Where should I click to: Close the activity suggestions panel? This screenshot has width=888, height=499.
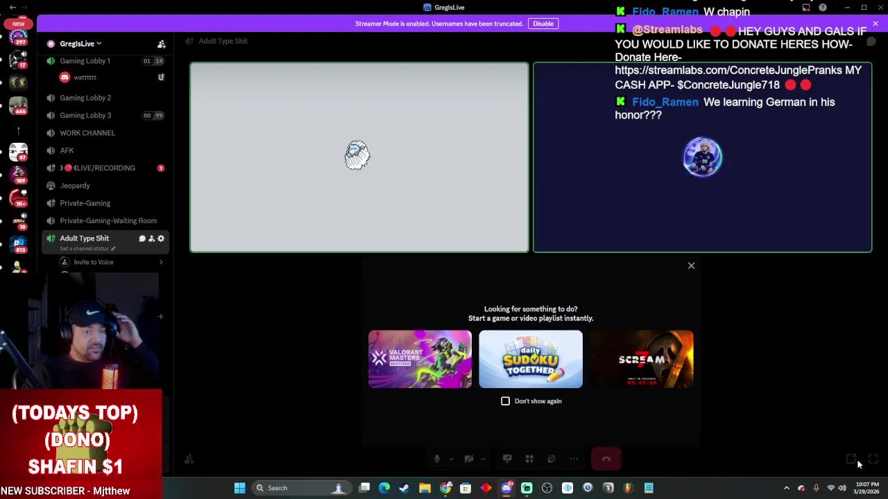coord(691,265)
